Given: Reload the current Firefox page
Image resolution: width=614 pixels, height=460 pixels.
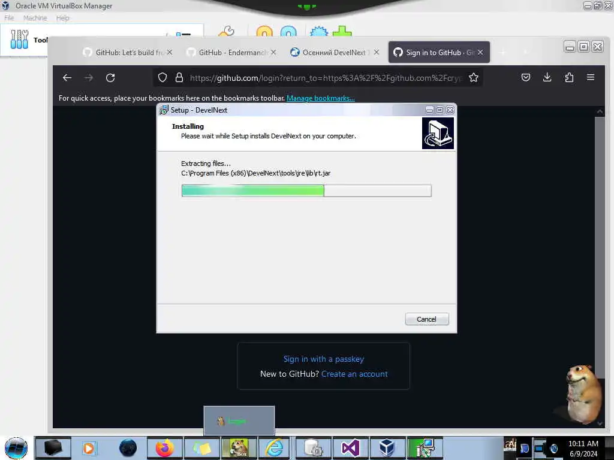Looking at the screenshot, I should 110,78.
